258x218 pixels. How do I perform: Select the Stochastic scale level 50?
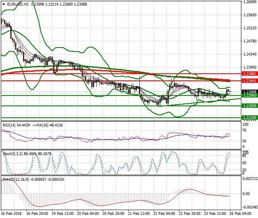(x=245, y=163)
